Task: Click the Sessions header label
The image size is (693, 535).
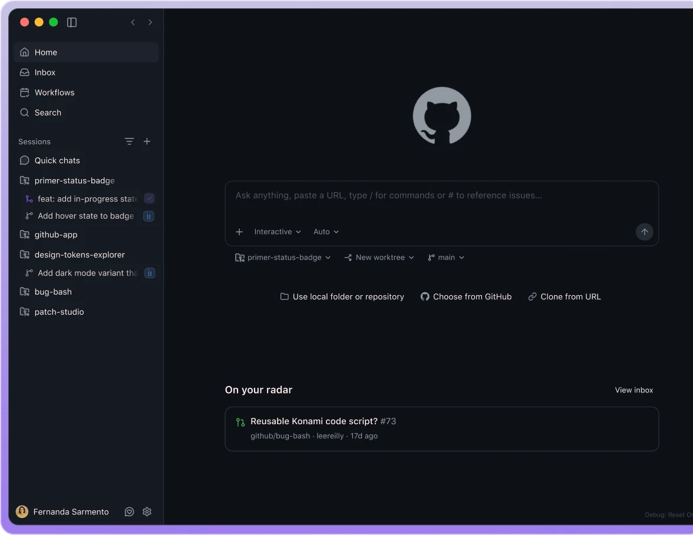Action: pos(34,142)
